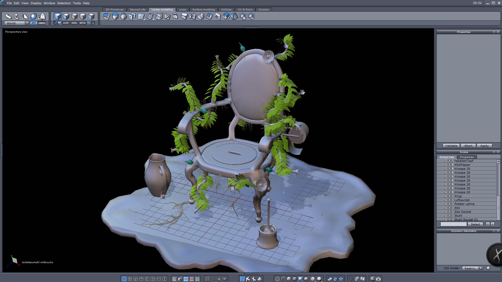Switch to four-view viewport layout icon

pos(130,279)
